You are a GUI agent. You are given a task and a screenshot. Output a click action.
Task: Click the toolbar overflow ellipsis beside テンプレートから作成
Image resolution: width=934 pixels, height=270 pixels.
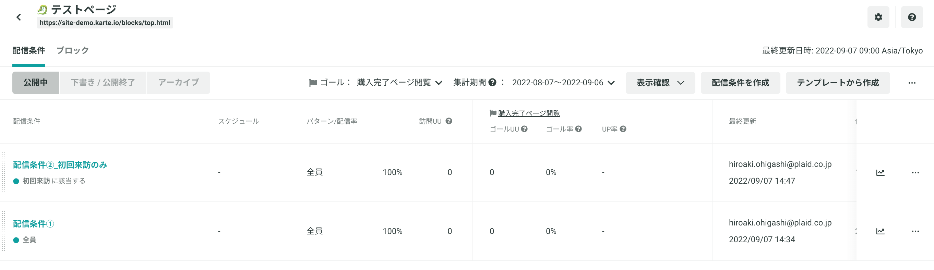point(912,83)
